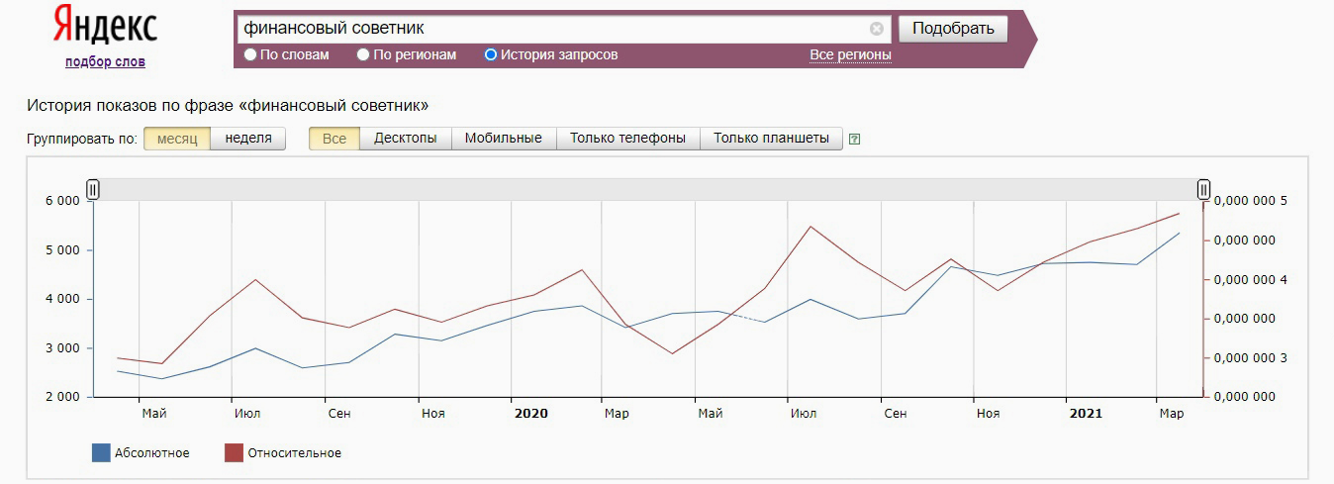1334x484 pixels.
Task: Open the Все регионы region selector
Action: pos(850,54)
